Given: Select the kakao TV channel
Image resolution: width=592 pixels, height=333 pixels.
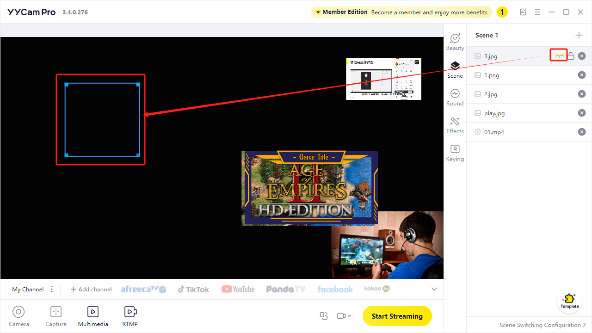Looking at the screenshot, I should tap(377, 289).
